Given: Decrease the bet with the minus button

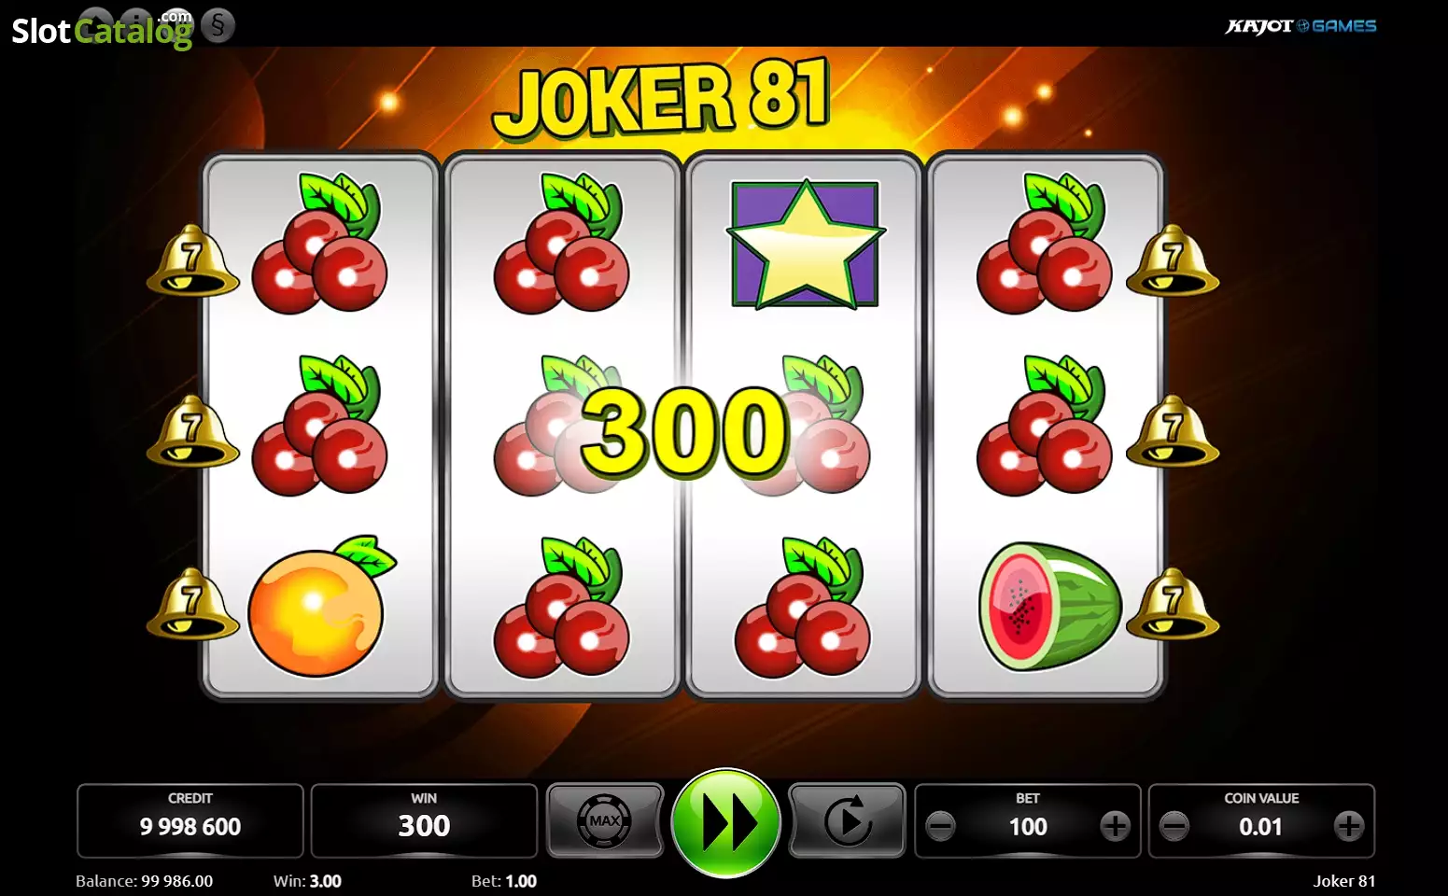Looking at the screenshot, I should click(x=940, y=826).
